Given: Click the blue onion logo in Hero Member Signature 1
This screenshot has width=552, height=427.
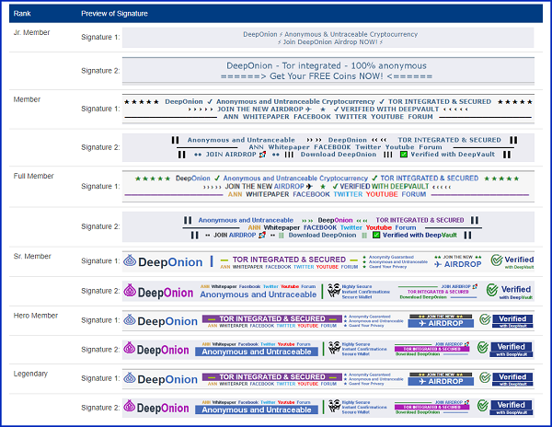Looking at the screenshot, I should point(130,319).
